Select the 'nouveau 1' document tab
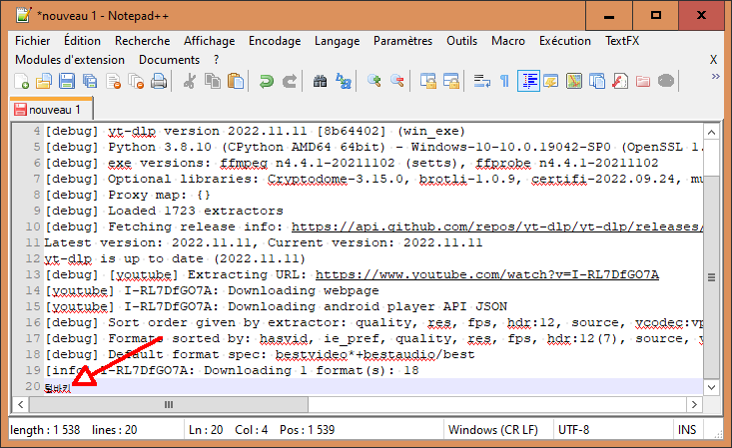732x448 pixels. (x=51, y=110)
